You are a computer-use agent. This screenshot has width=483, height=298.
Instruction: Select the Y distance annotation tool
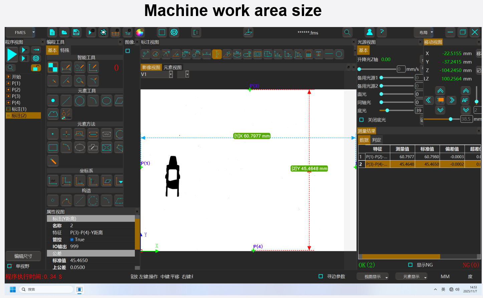coord(217,54)
